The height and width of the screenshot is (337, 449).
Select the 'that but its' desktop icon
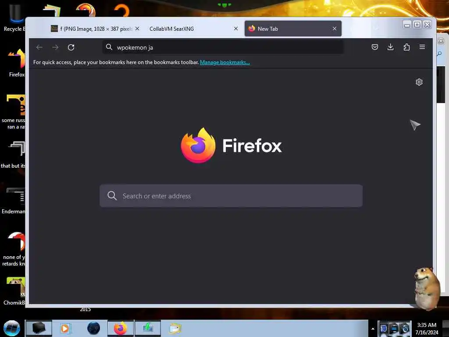[x=14, y=155]
